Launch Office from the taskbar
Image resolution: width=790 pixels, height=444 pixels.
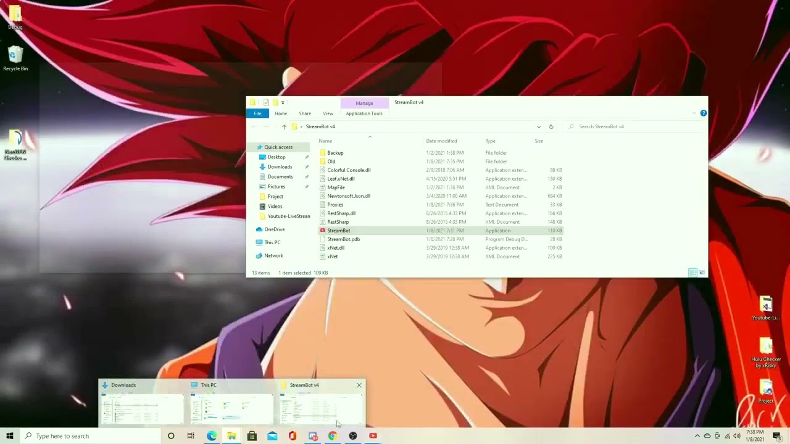293,436
